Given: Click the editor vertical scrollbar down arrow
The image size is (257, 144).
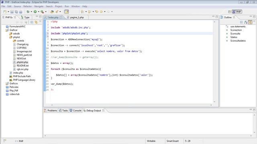Looking at the screenshot, I should [x=214, y=102].
